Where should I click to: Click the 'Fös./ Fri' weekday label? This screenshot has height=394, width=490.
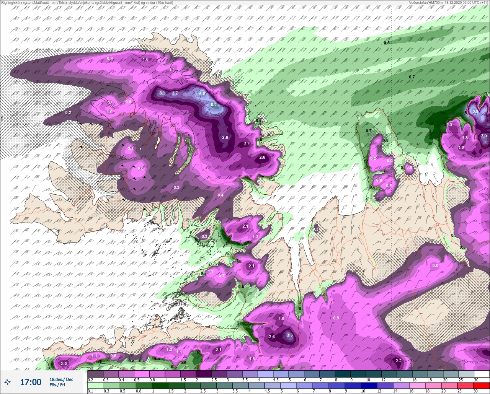(x=57, y=385)
